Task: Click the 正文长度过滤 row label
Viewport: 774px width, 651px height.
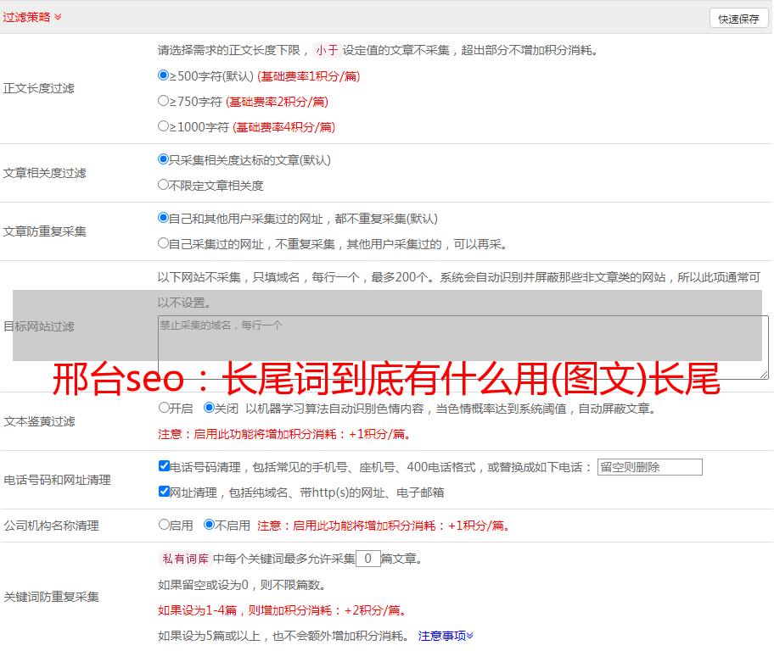Action: point(38,88)
